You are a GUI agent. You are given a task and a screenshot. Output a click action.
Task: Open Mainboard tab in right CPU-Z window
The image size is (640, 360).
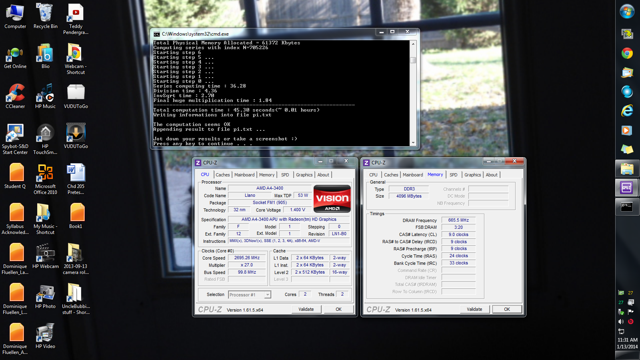(413, 175)
